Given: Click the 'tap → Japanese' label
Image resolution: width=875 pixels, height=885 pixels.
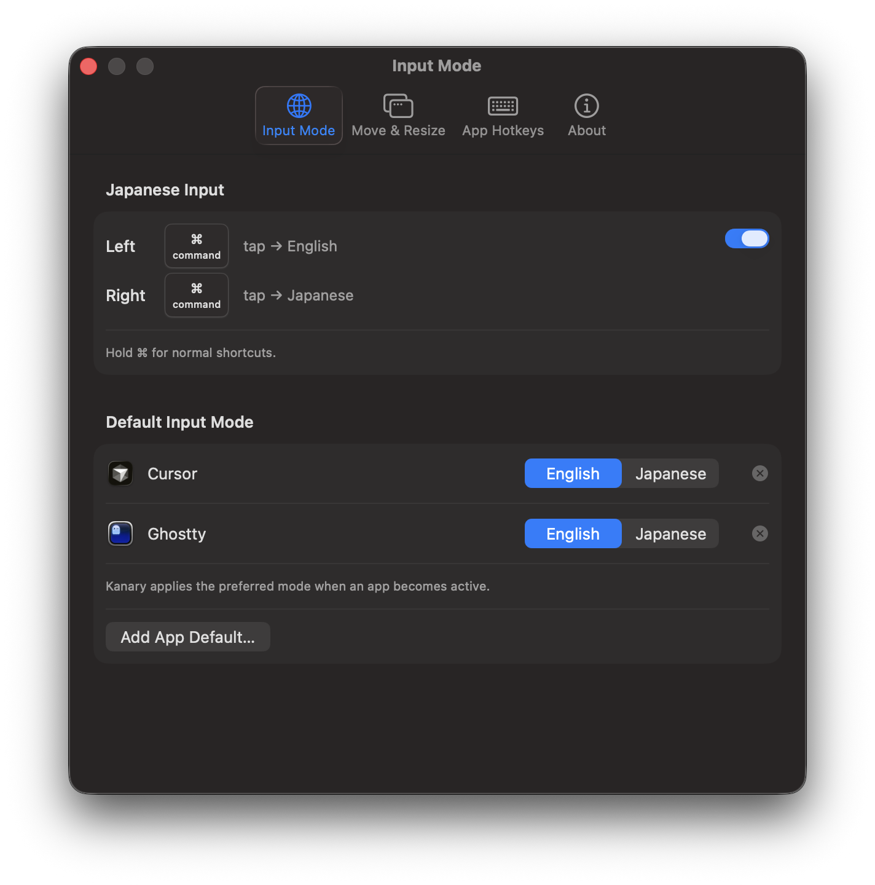Looking at the screenshot, I should [x=298, y=296].
